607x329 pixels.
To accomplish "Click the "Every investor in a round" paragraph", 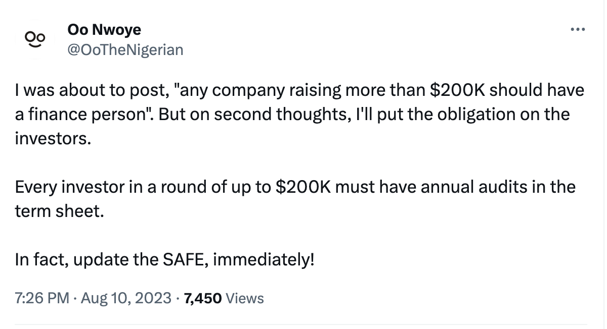I will tap(295, 199).
